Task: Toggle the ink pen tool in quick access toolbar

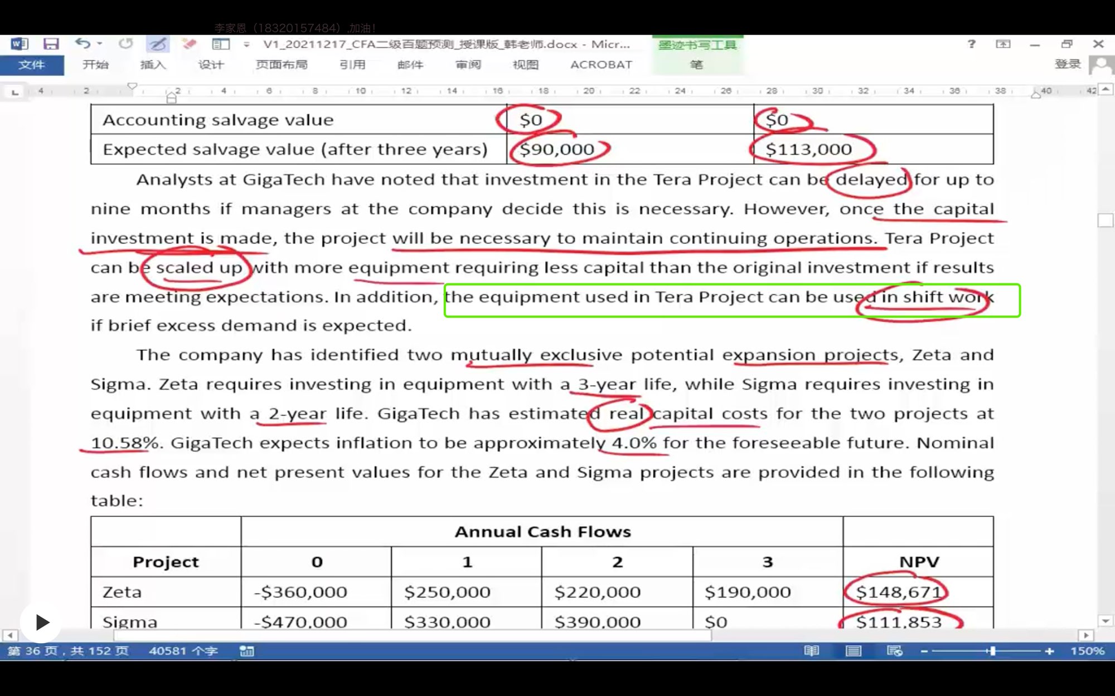Action: (x=158, y=44)
